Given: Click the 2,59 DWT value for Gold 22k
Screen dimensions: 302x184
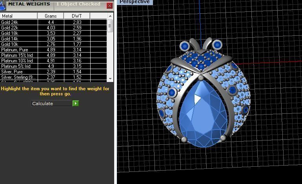Looking at the screenshot, I should coord(77,27).
